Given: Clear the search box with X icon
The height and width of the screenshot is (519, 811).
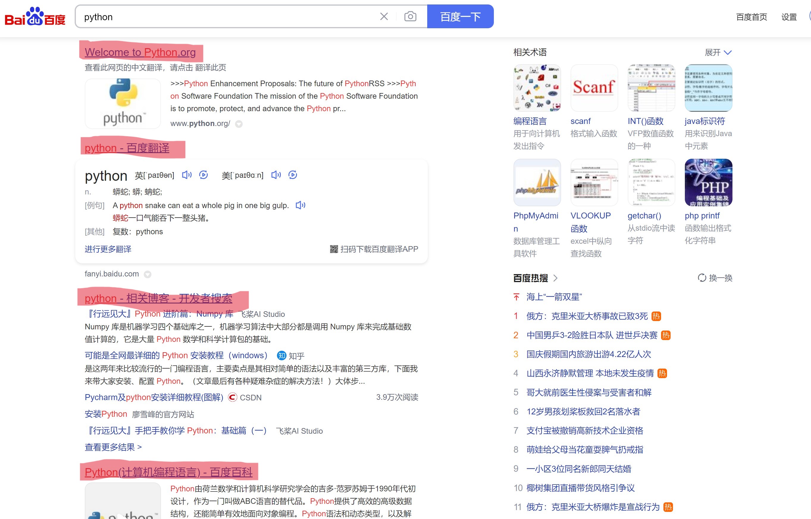Looking at the screenshot, I should pos(384,17).
